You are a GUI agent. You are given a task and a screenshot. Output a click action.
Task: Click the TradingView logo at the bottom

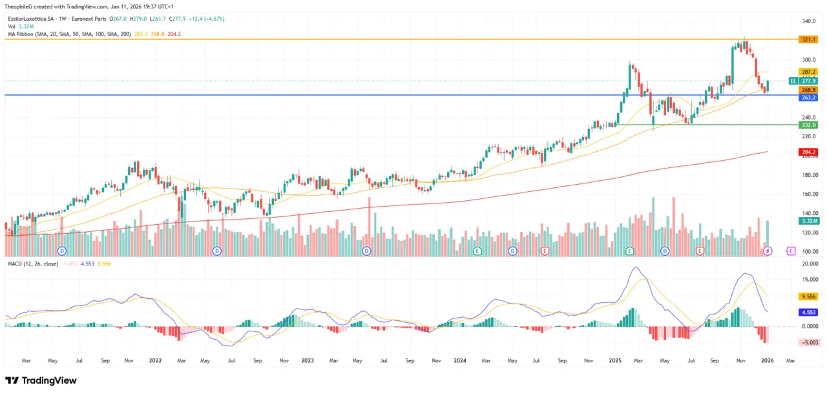tap(41, 380)
